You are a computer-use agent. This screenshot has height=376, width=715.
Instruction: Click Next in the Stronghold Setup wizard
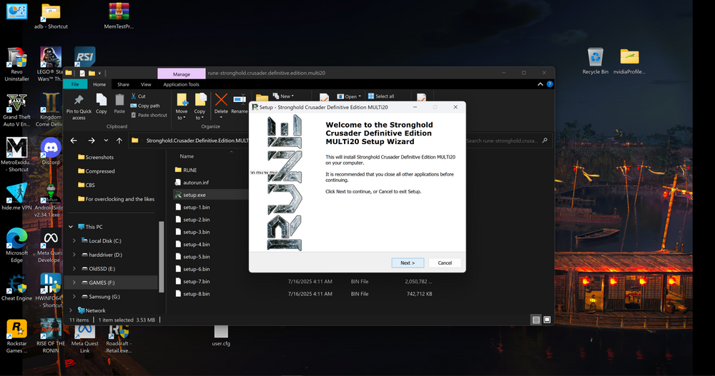point(408,263)
